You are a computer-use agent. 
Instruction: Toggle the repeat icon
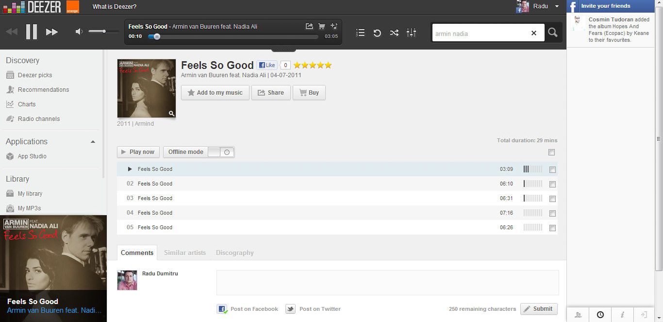[377, 33]
